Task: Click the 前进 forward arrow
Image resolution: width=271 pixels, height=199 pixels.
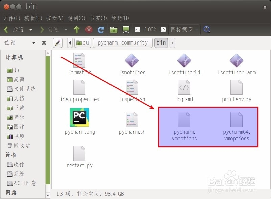Action: 49,30
